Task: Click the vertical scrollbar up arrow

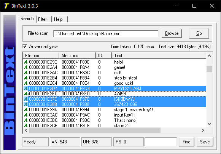Action: click(210, 56)
